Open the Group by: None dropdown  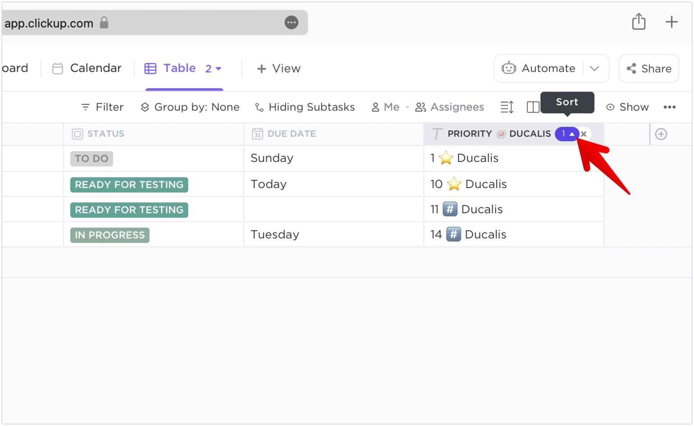pos(190,107)
